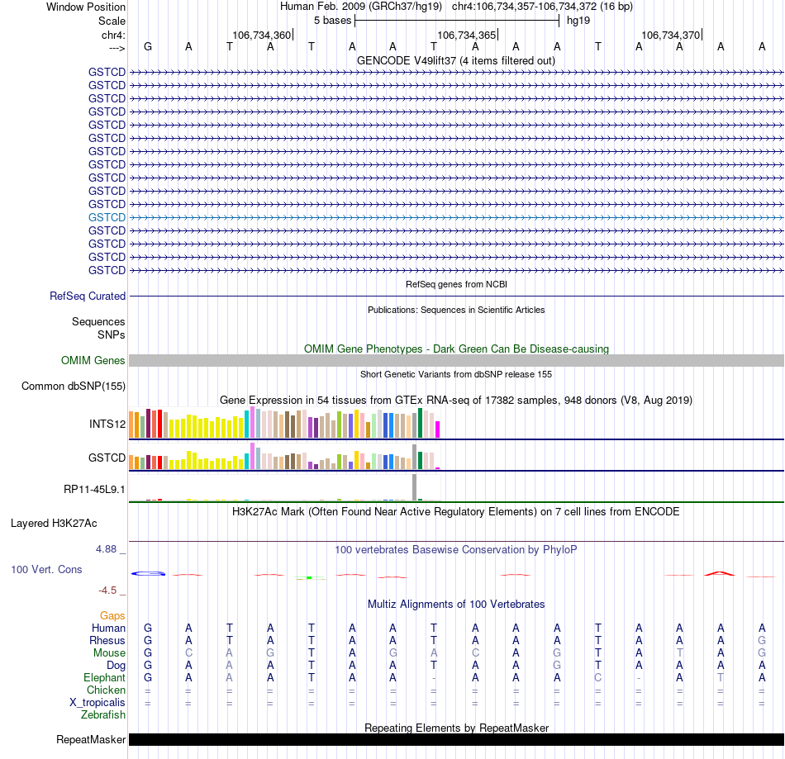Open the 'Gene Expression in 54 tissues from GTEx' title
The height and width of the screenshot is (759, 785).
tap(456, 401)
